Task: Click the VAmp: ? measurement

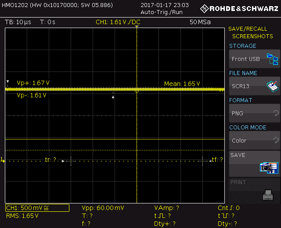Action: click(166, 208)
